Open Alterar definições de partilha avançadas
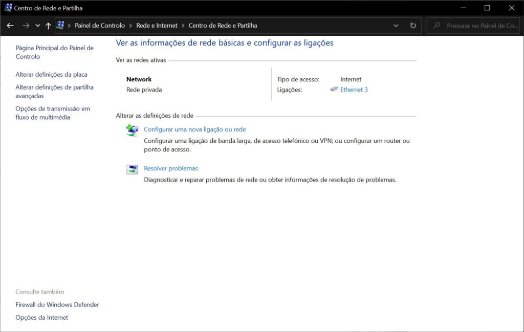This screenshot has width=524, height=332. click(x=54, y=92)
